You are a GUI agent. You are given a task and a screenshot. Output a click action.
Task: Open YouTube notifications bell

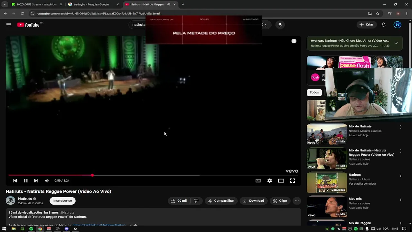383,24
